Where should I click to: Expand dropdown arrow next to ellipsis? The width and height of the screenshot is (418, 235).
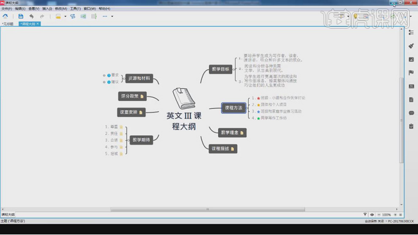(112, 16)
